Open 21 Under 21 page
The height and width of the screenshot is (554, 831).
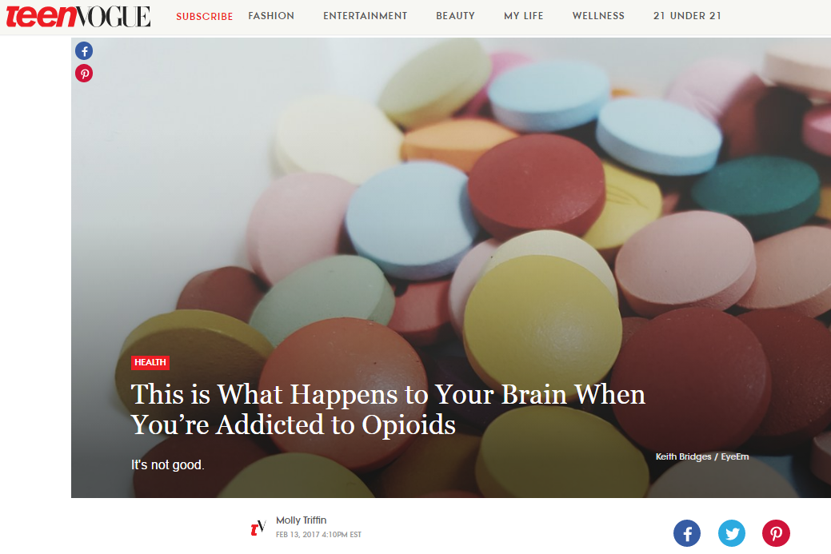point(687,16)
